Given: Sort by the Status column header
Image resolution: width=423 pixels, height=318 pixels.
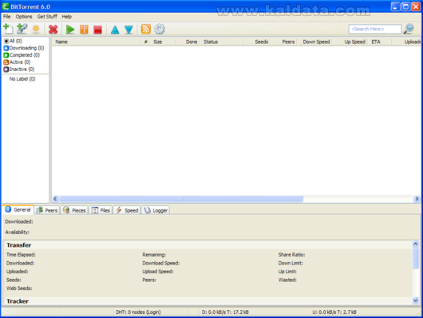Looking at the screenshot, I should [222, 42].
